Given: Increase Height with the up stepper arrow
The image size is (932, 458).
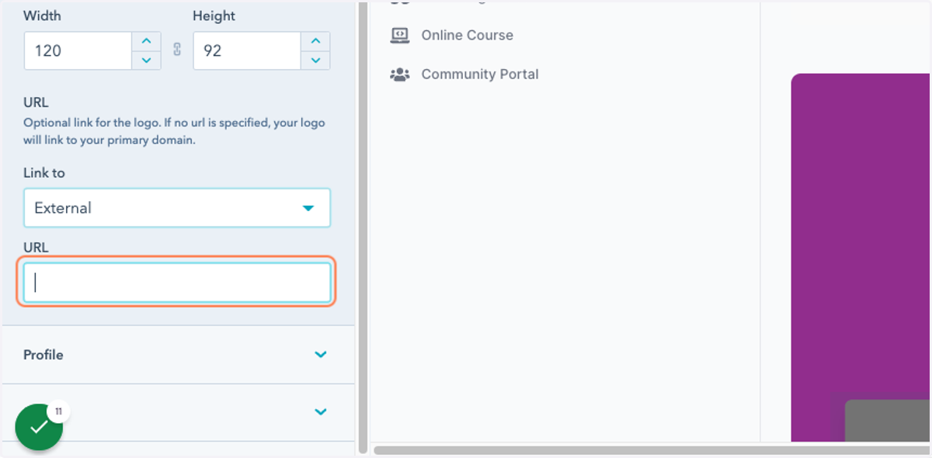Looking at the screenshot, I should (315, 41).
